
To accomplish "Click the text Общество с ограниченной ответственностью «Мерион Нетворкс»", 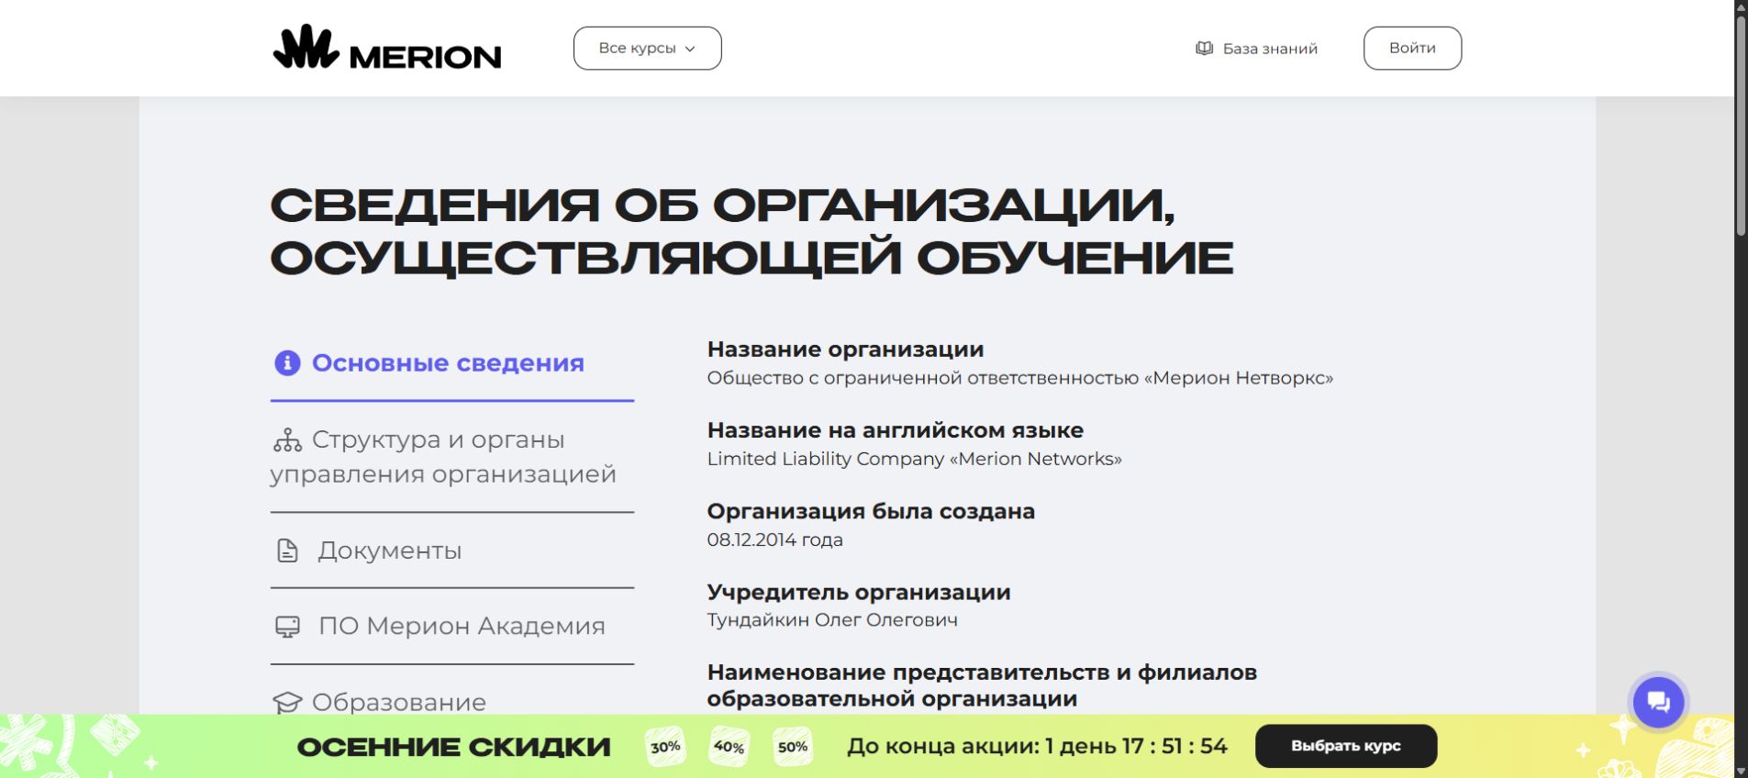I will pos(1019,378).
